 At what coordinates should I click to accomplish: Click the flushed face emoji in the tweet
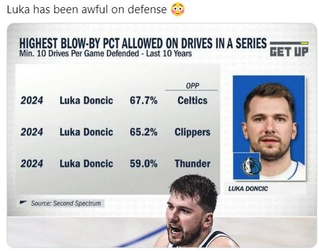[x=178, y=10]
